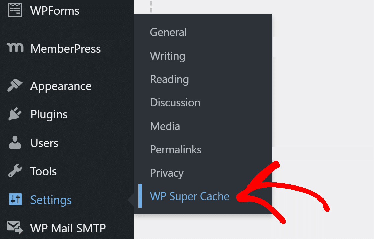
Task: Click the Plugins menu label text
Action: coord(49,114)
